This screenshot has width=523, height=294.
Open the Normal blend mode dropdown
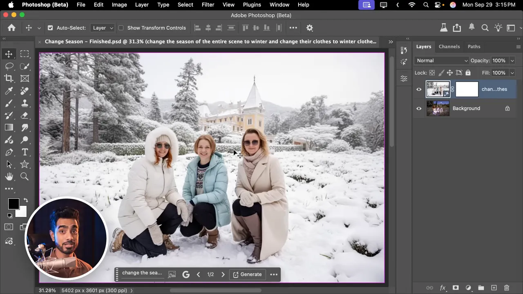tap(442, 60)
